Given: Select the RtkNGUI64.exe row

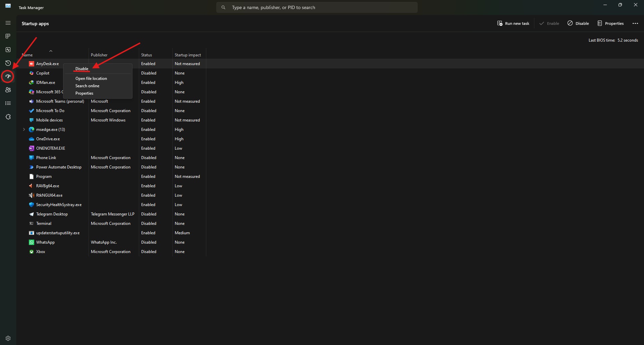Looking at the screenshot, I should pos(330,195).
